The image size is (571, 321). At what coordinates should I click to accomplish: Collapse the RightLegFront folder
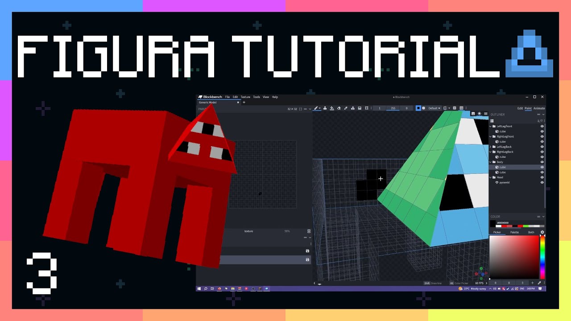491,136
